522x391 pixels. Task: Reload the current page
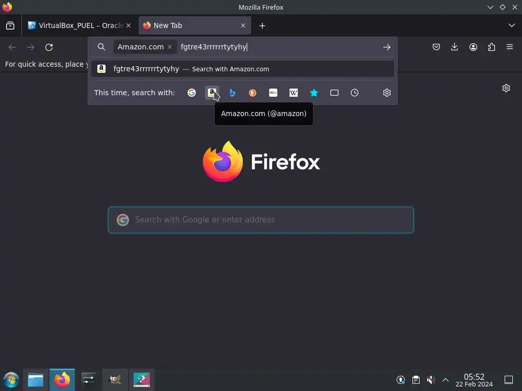click(49, 47)
